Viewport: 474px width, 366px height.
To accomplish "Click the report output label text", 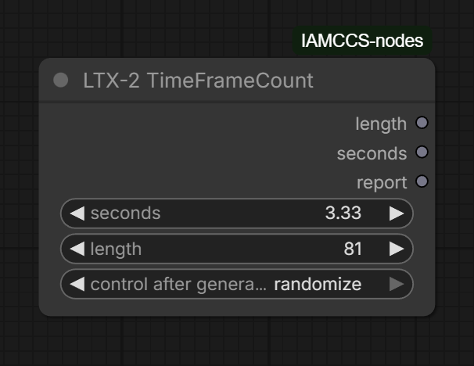I will [x=382, y=182].
